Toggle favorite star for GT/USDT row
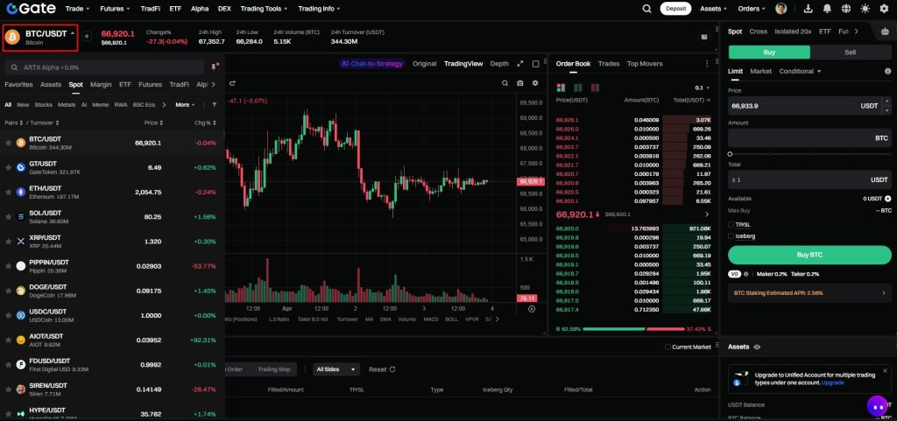 pyautogui.click(x=8, y=167)
